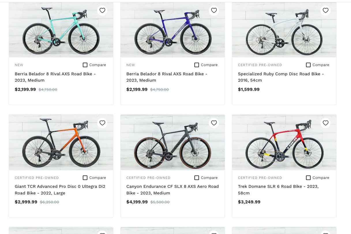Open the Trek Domane SLR 6 Road Bike link
Screen dimensions: 351x234
click(x=278, y=190)
